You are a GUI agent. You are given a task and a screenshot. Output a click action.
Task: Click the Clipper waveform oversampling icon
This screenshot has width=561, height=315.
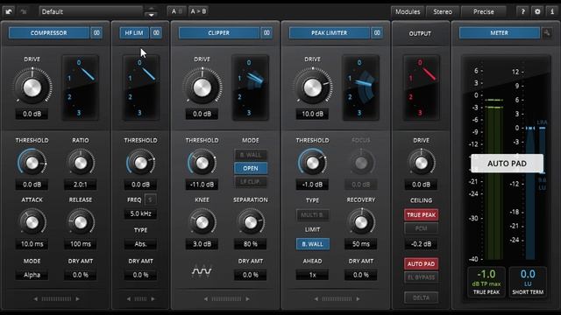coord(202,272)
